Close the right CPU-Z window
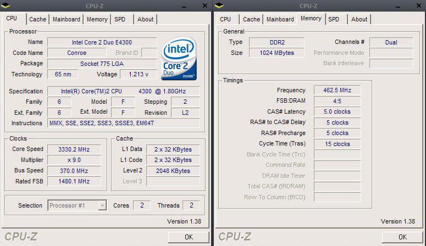This screenshot has width=426, height=246. 419,5
